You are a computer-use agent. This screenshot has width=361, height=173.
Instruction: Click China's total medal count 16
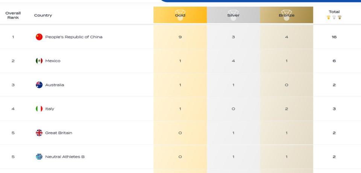point(334,37)
